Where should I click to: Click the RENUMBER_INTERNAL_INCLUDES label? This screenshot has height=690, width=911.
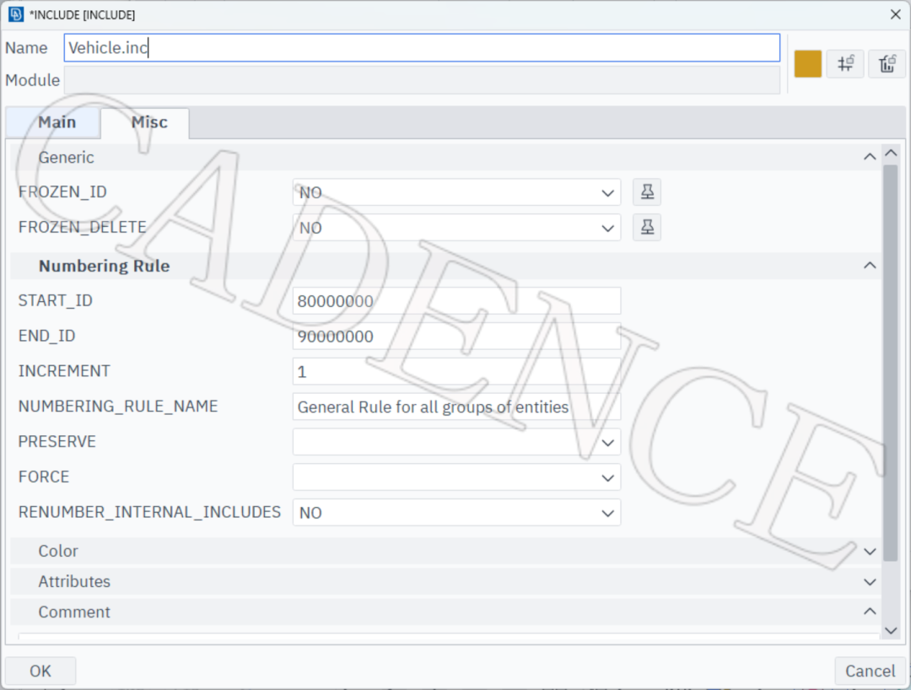point(149,512)
